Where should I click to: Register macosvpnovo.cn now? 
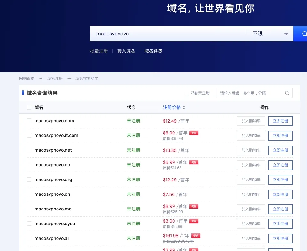(280, 194)
